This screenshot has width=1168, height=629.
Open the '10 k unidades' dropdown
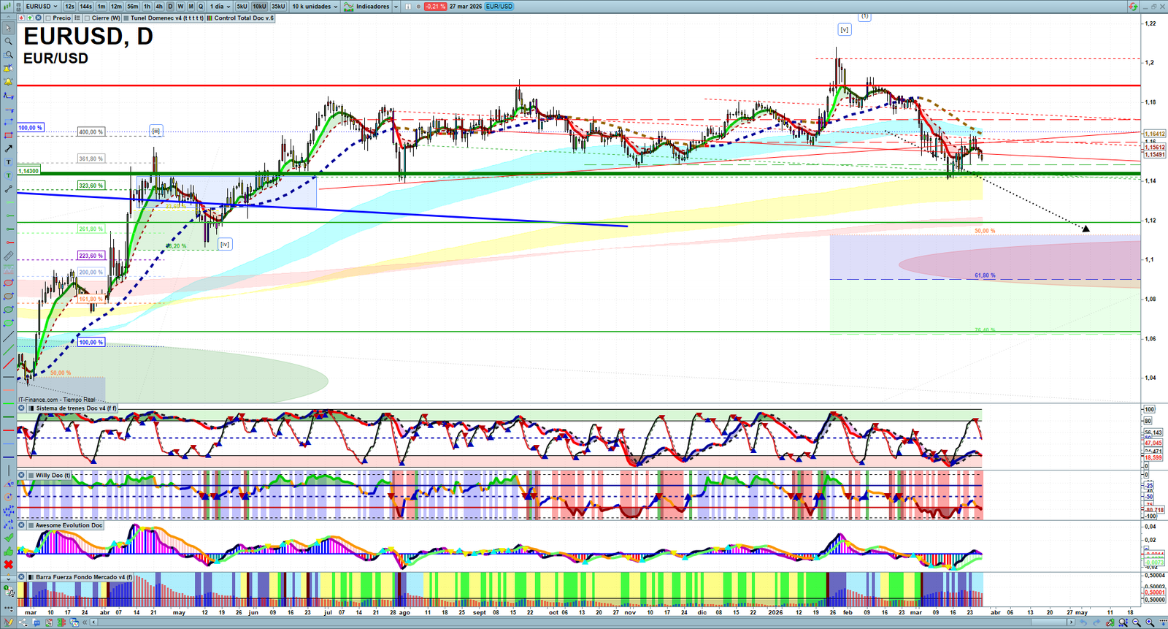pyautogui.click(x=315, y=7)
